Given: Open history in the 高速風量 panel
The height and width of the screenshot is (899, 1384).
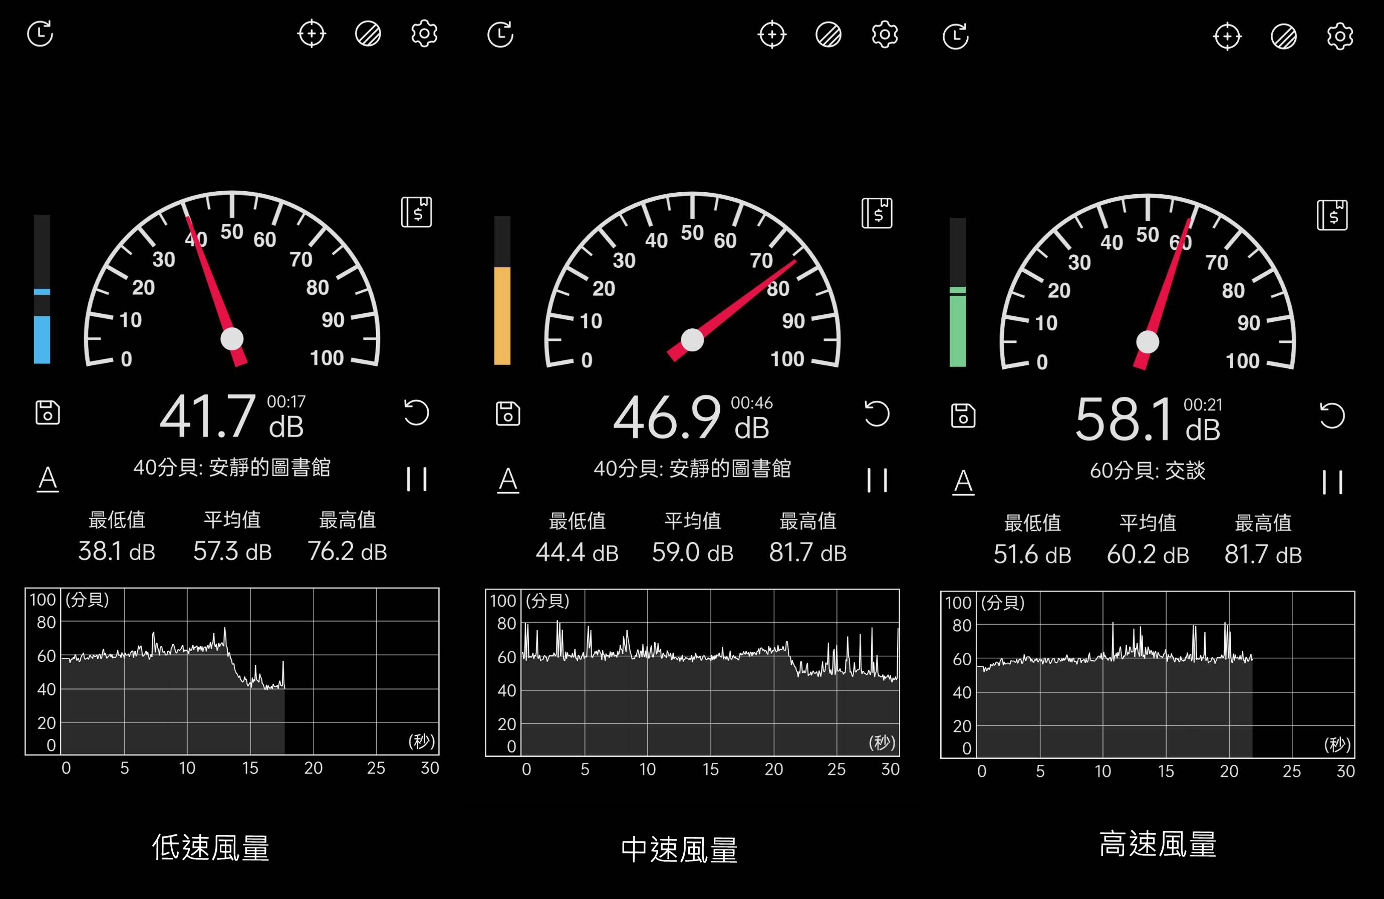Looking at the screenshot, I should click(x=955, y=37).
